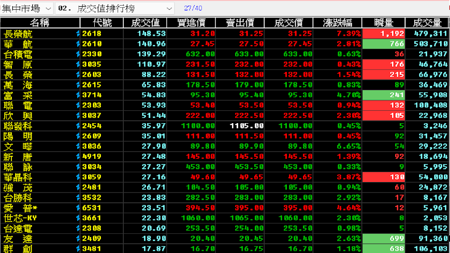Click stock code 6531

(92, 208)
